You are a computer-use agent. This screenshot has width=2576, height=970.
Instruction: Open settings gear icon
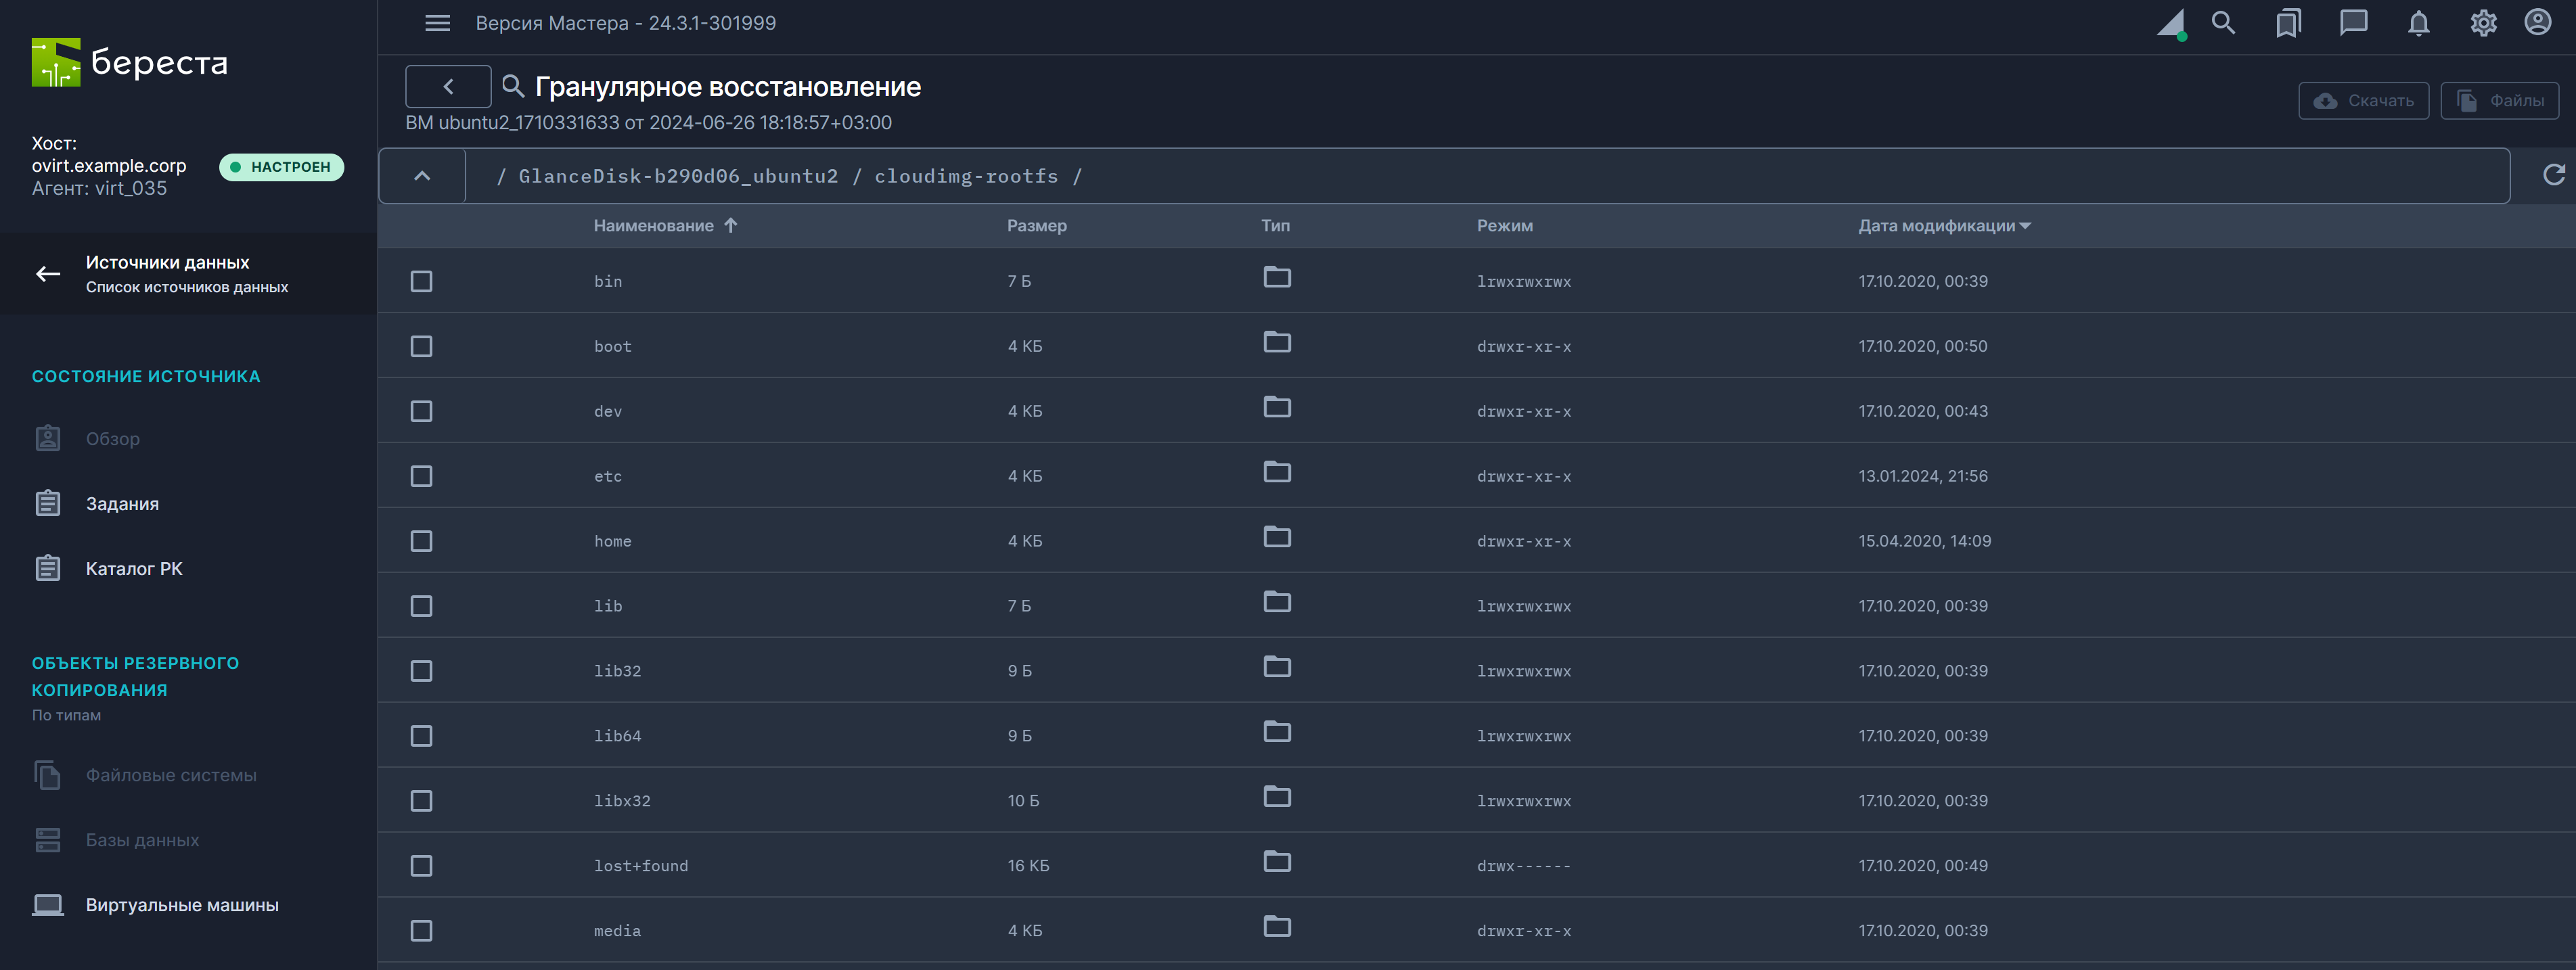click(x=2483, y=23)
